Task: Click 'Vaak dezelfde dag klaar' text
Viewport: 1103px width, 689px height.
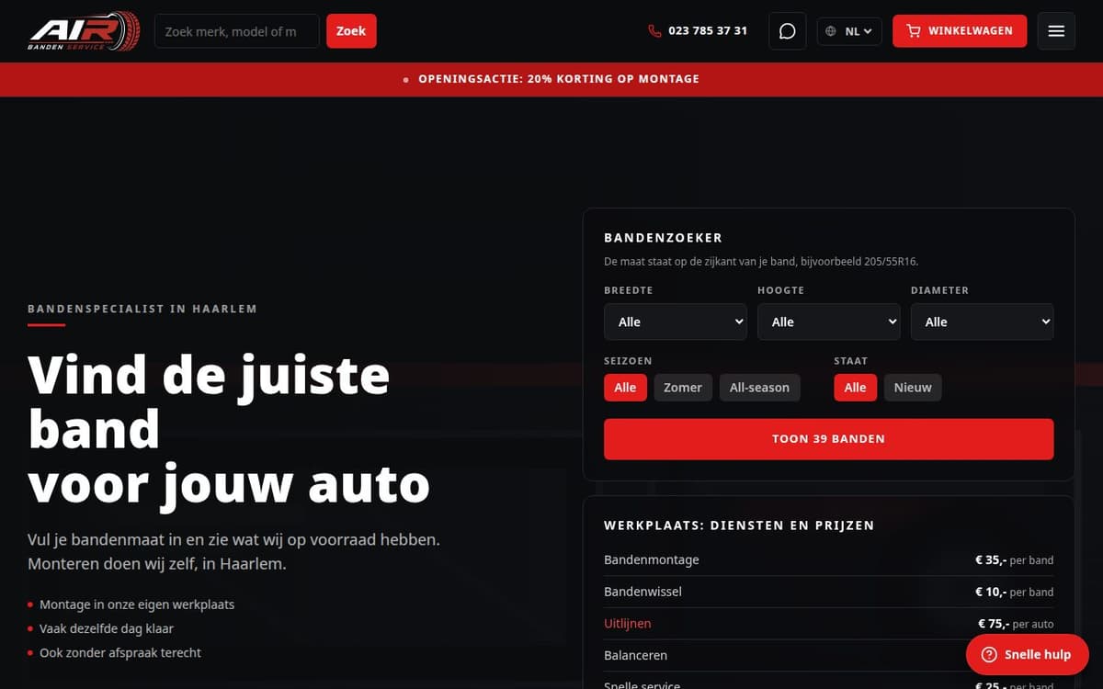Action: point(107,628)
